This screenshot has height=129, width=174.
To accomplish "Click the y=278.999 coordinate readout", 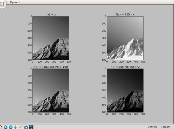I will pos(165,127).
